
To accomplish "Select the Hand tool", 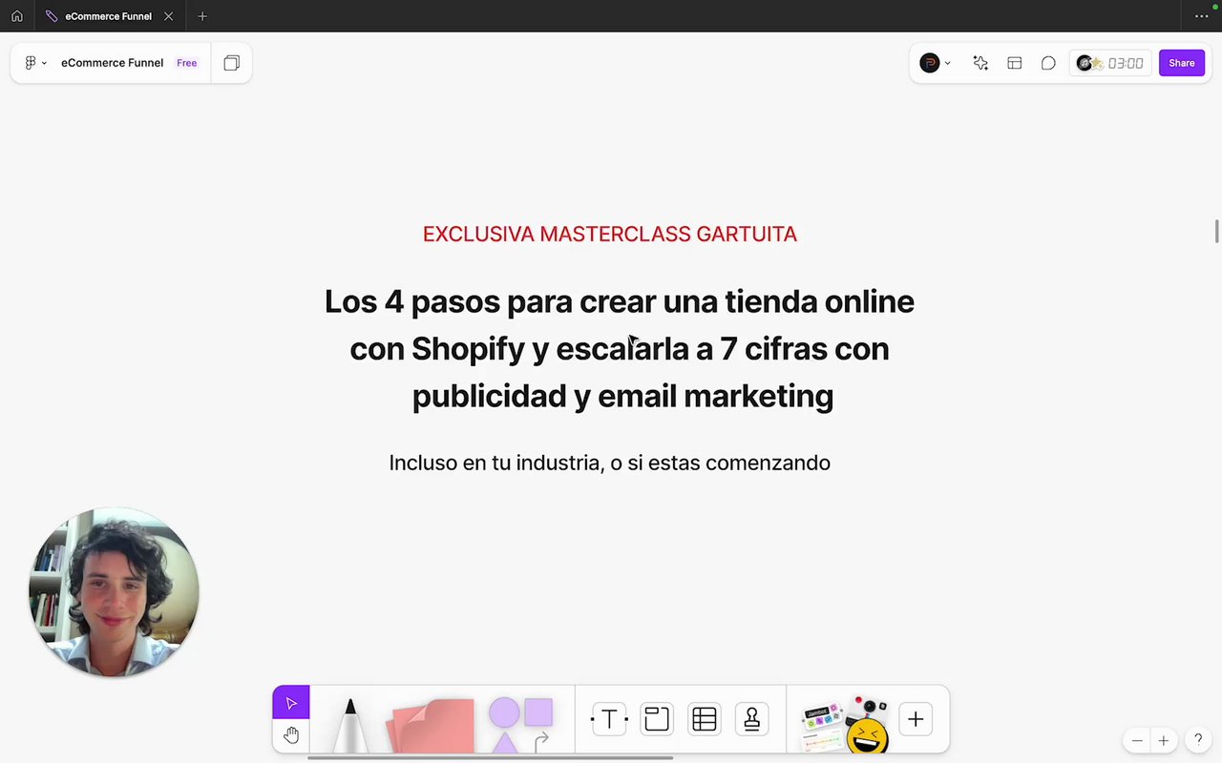I will pyautogui.click(x=291, y=735).
